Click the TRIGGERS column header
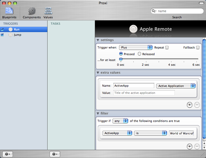206x158 pixels. coord(11,24)
